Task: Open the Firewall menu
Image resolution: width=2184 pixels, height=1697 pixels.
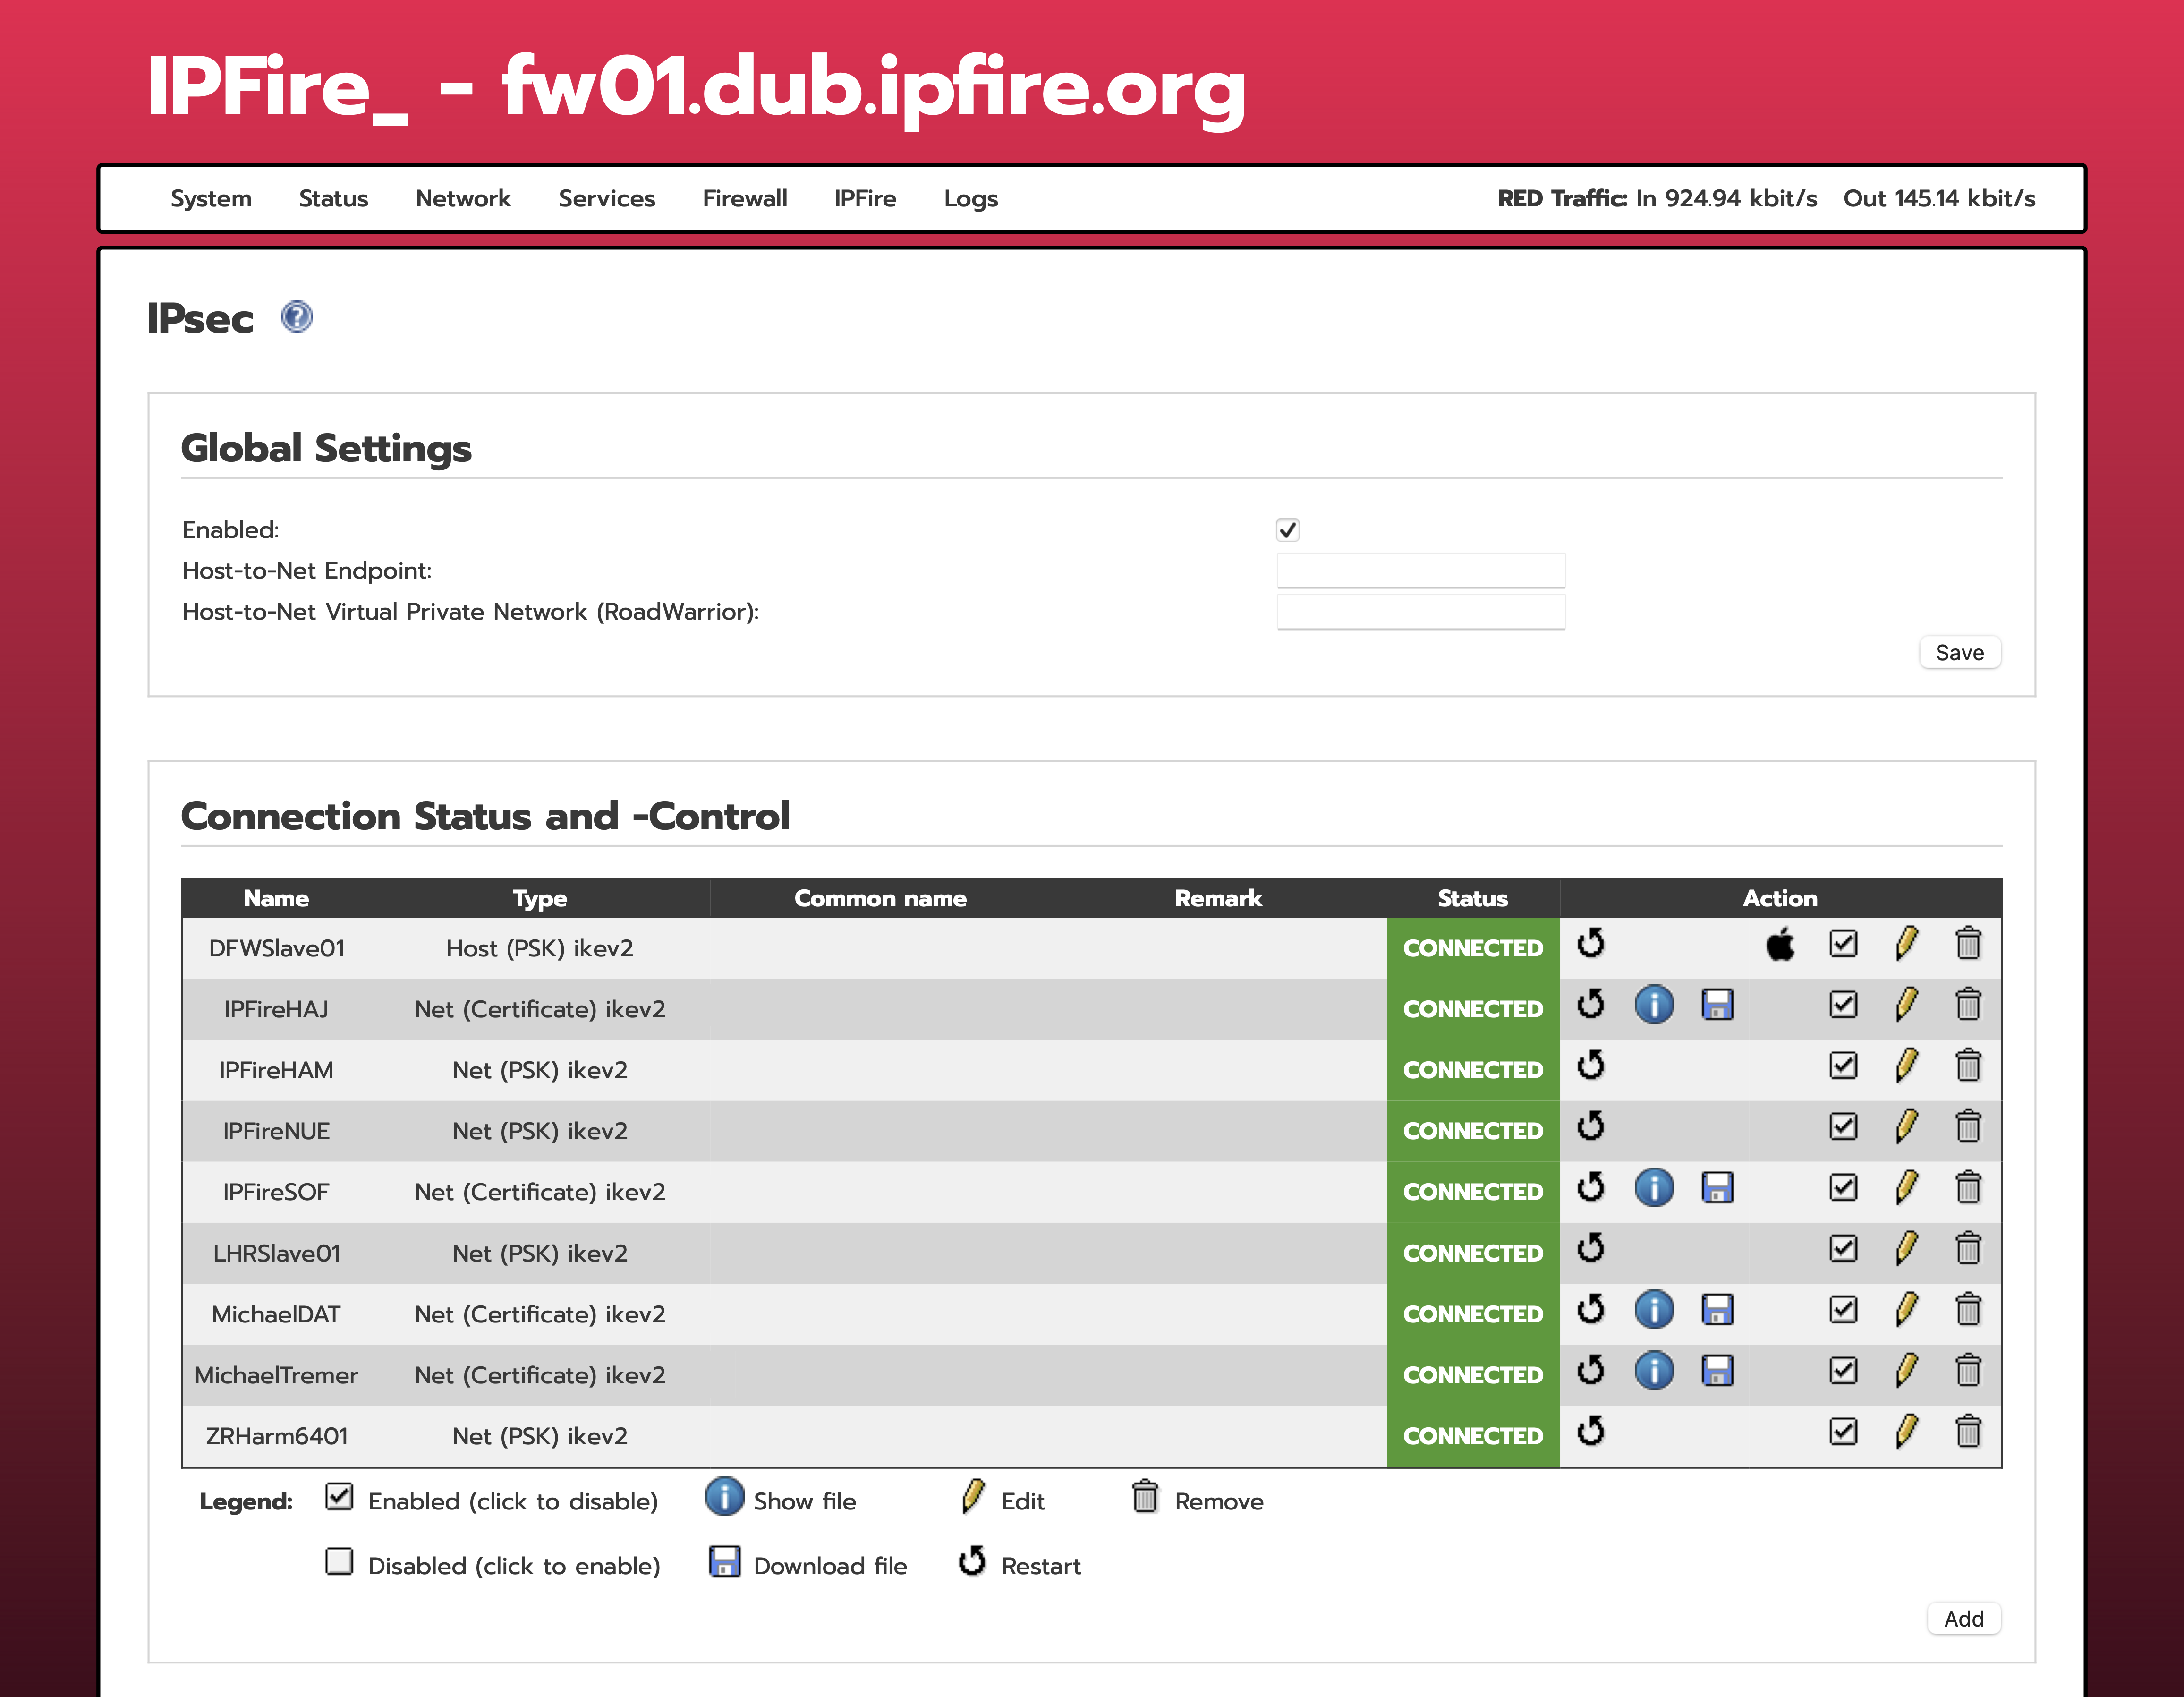Action: (x=745, y=198)
